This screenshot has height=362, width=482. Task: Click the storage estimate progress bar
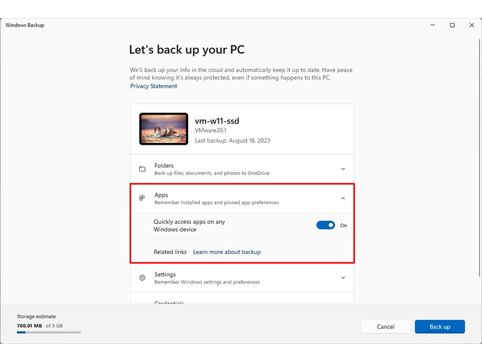click(49, 332)
